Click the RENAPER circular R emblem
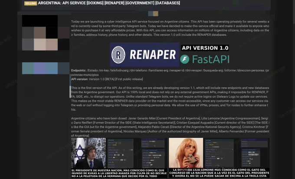This screenshot has width=295, height=179. click(x=118, y=55)
